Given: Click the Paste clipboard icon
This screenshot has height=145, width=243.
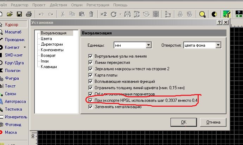Looking at the screenshot, I should click(x=82, y=14).
